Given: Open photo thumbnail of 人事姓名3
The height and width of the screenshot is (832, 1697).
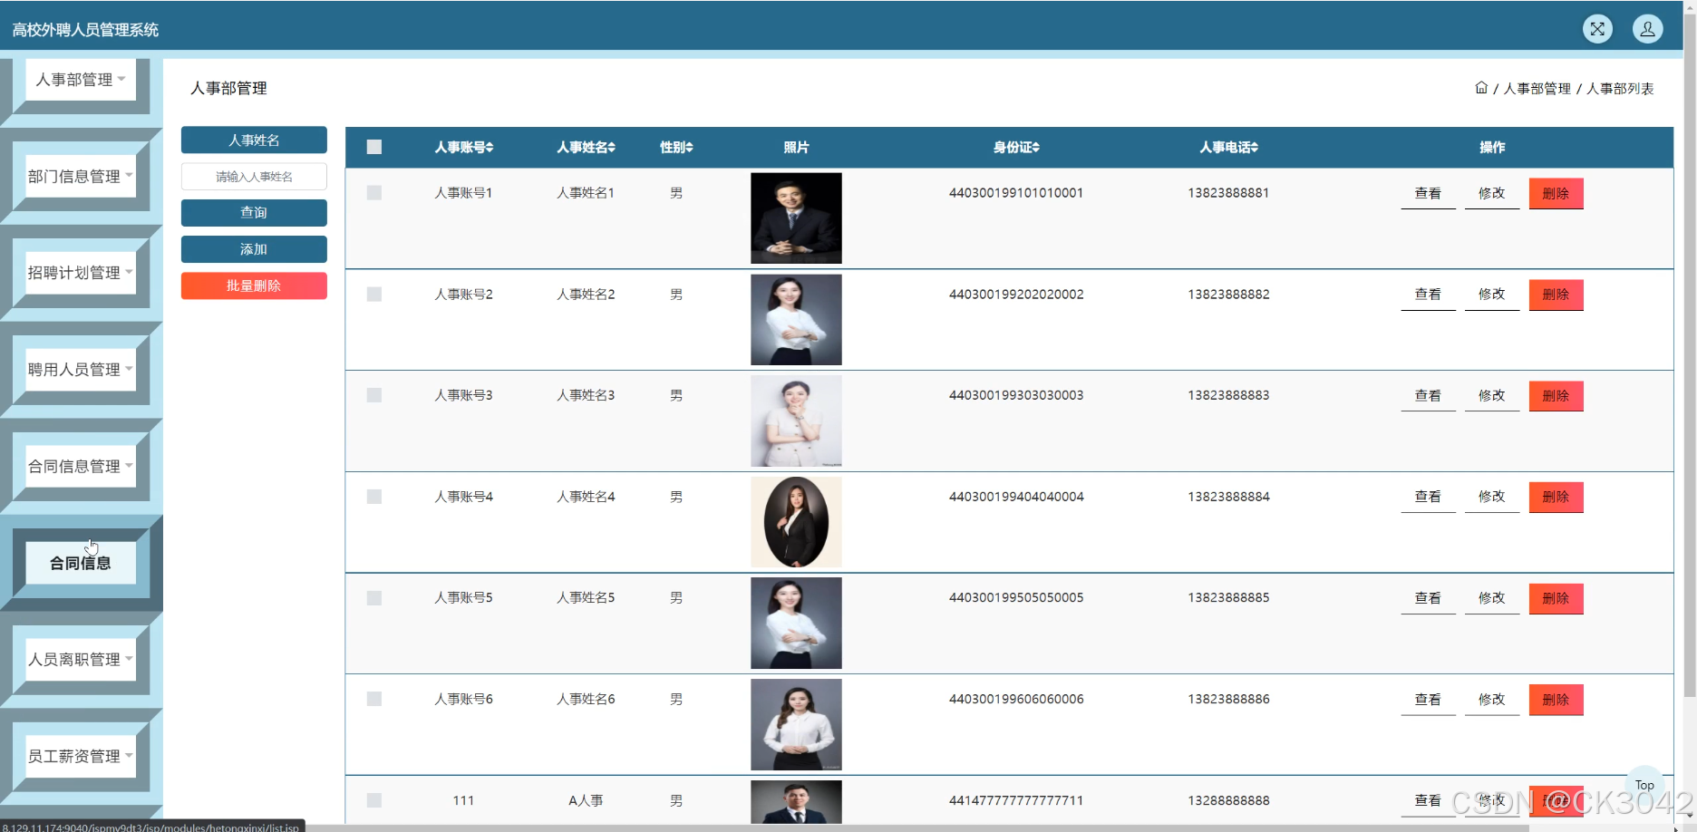Looking at the screenshot, I should [x=796, y=421].
